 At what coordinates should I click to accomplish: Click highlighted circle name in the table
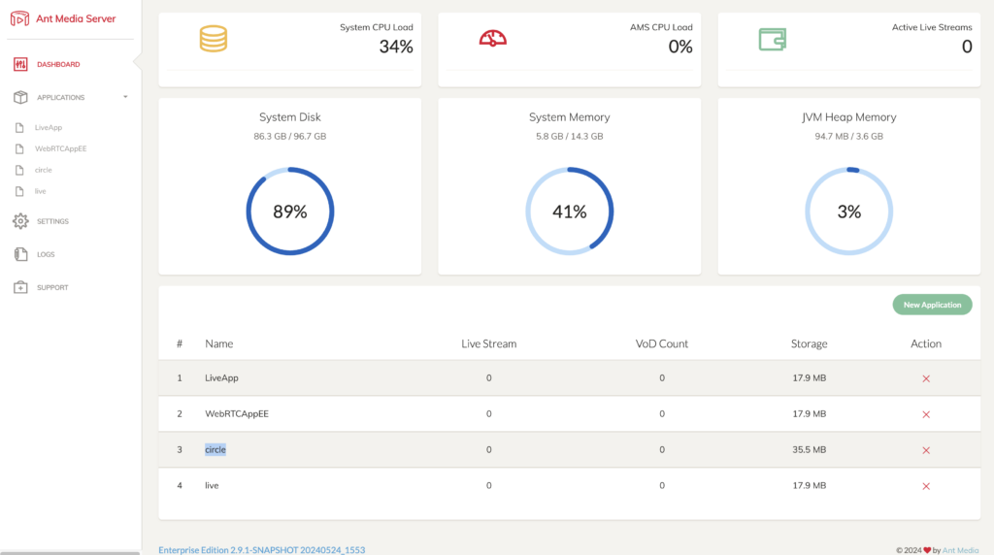[215, 449]
